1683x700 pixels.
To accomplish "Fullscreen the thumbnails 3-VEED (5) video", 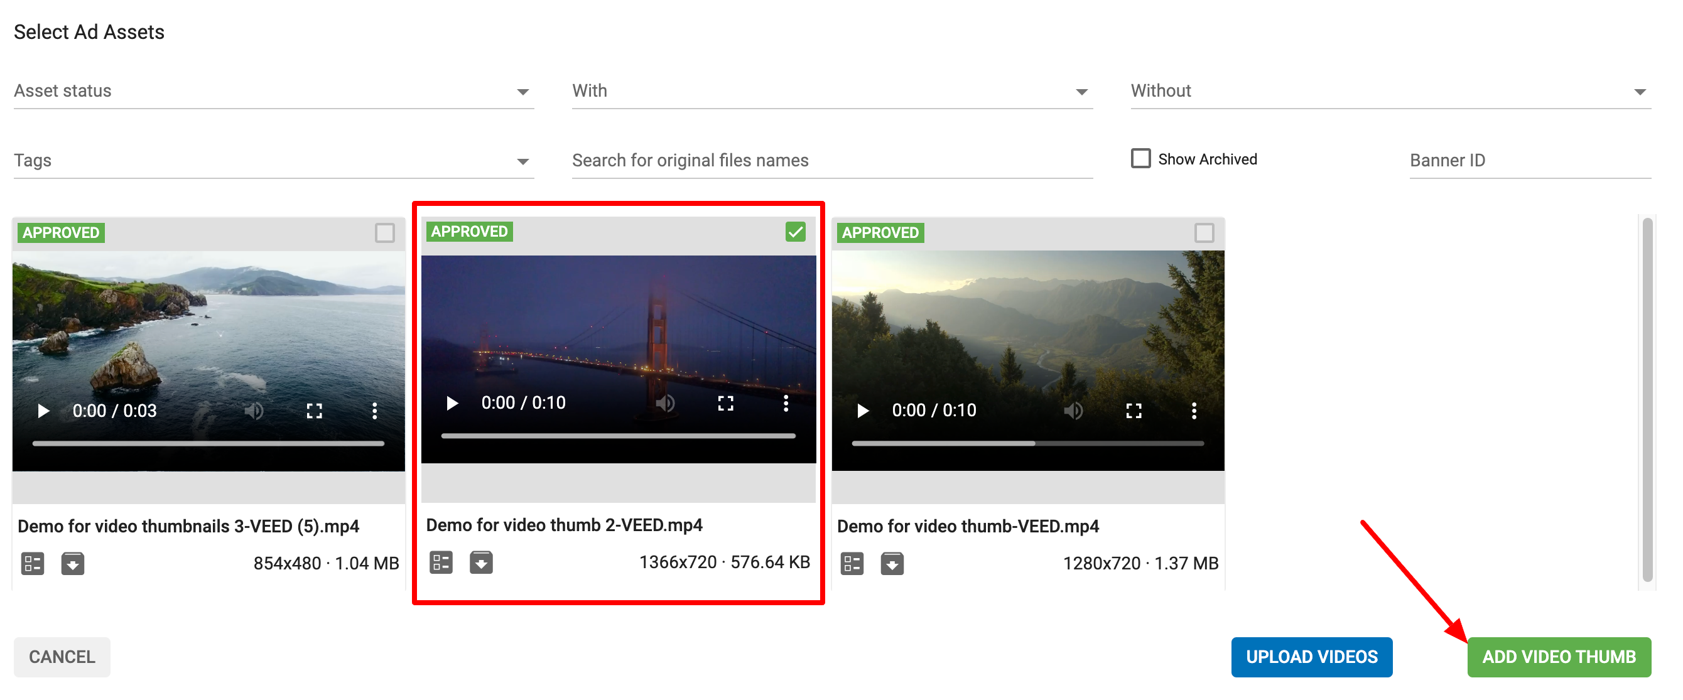I will pyautogui.click(x=314, y=411).
